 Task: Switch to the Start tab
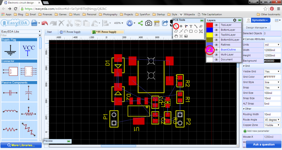(x=50, y=32)
